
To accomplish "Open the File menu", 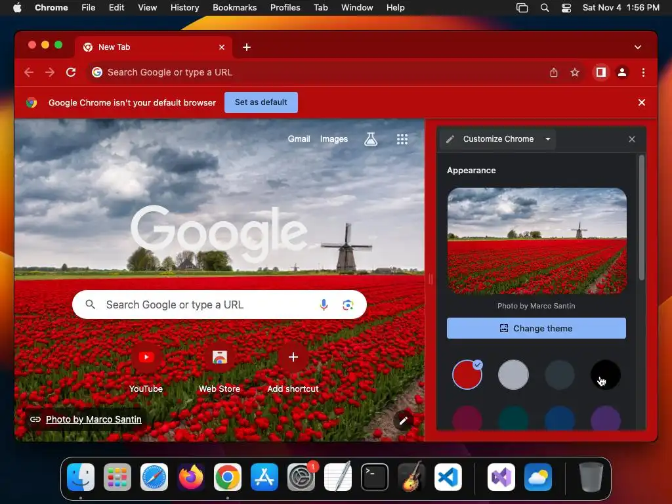I will (89, 7).
